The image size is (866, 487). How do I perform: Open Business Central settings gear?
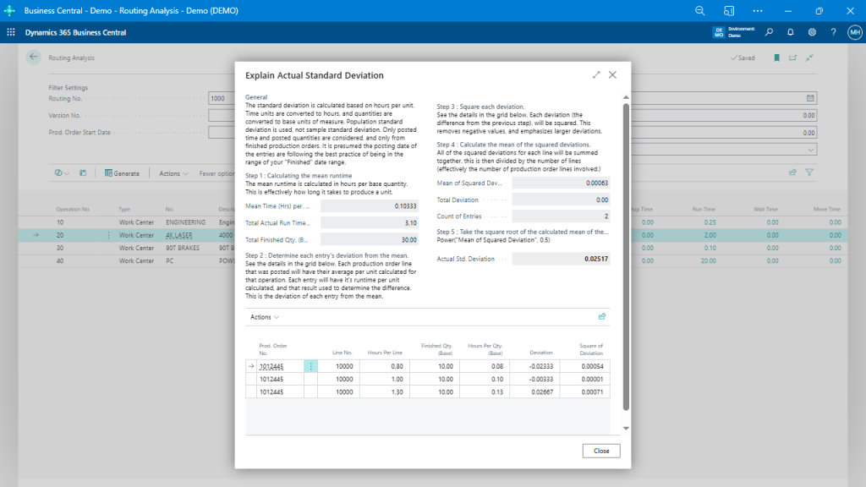[810, 32]
